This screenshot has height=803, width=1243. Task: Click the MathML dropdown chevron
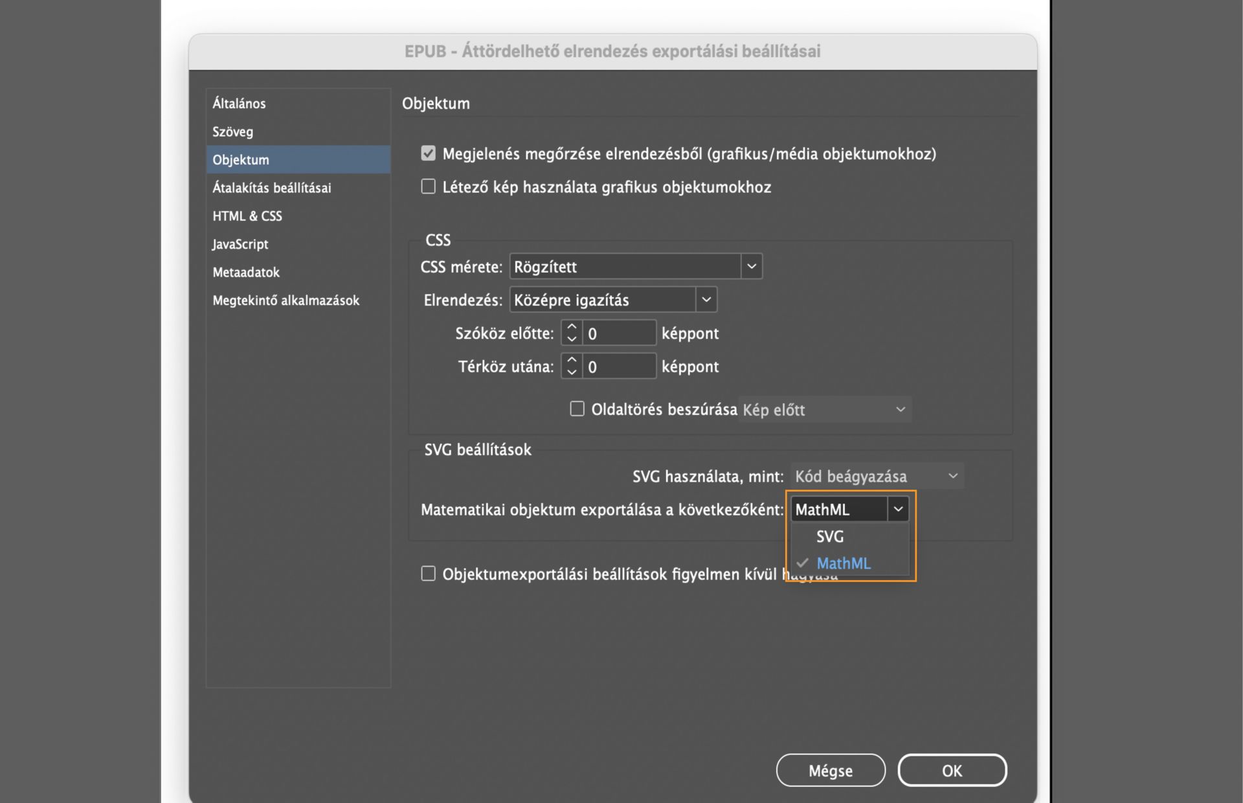(x=898, y=510)
